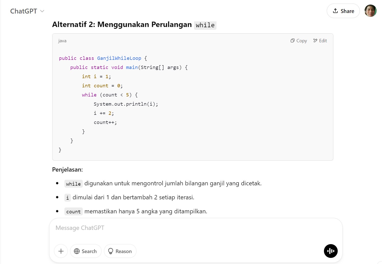The width and height of the screenshot is (382, 264).
Task: Copy the Java code snippet
Action: tap(298, 40)
